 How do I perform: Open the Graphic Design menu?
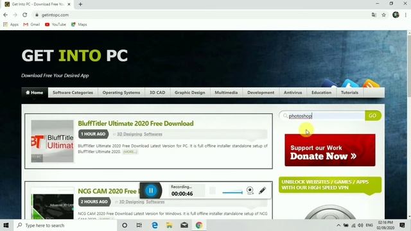point(190,92)
